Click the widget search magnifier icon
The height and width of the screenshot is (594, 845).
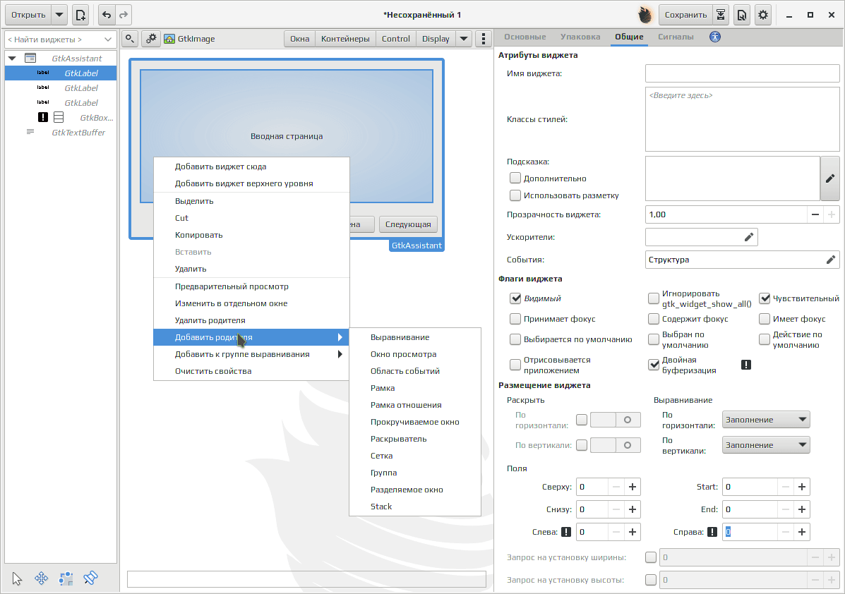click(130, 39)
